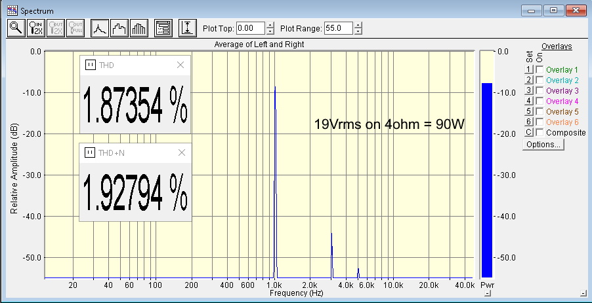Select the line plot display icon
Image resolution: width=592 pixels, height=303 pixels.
click(x=100, y=28)
